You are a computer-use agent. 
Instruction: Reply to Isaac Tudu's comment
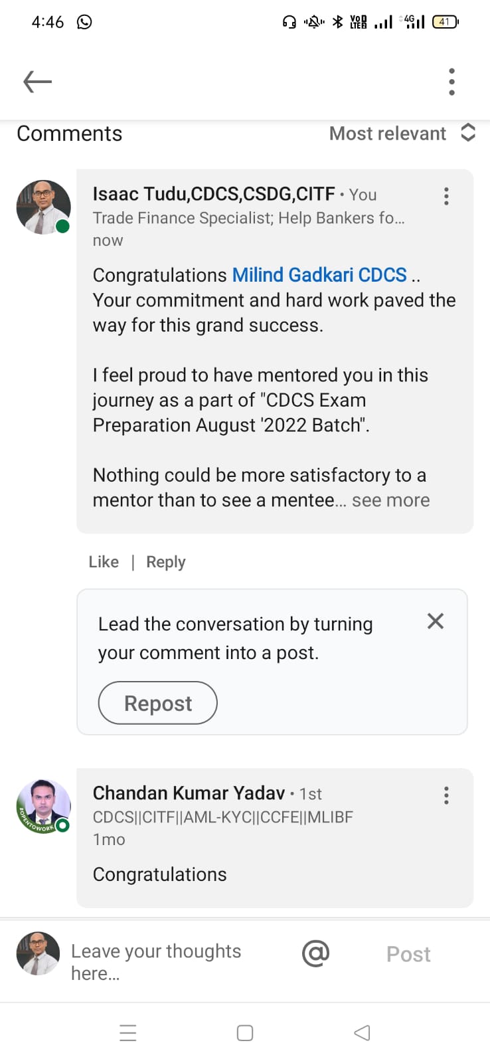(166, 562)
